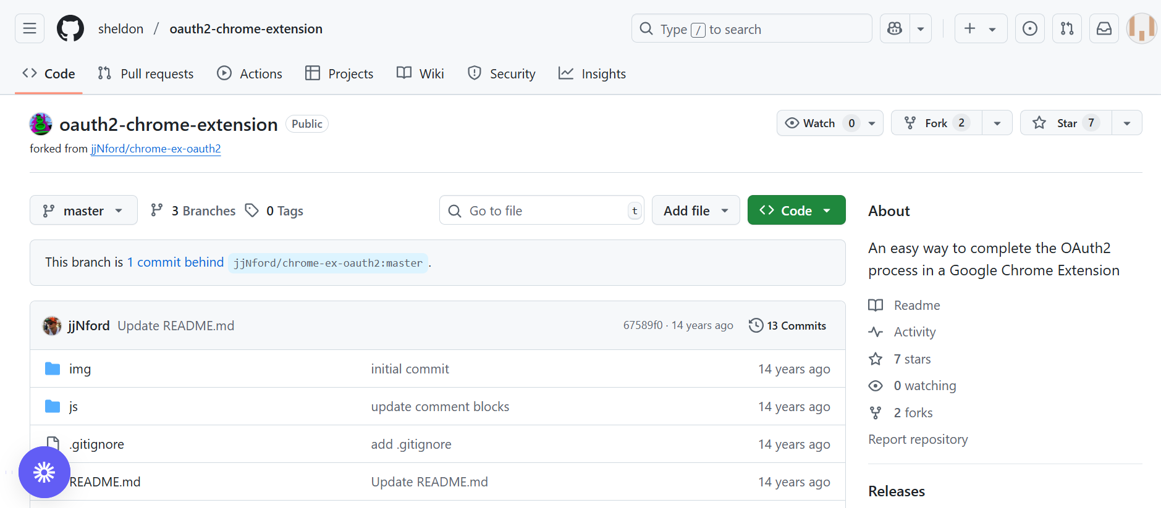Star this repository
The width and height of the screenshot is (1161, 508).
coord(1066,123)
